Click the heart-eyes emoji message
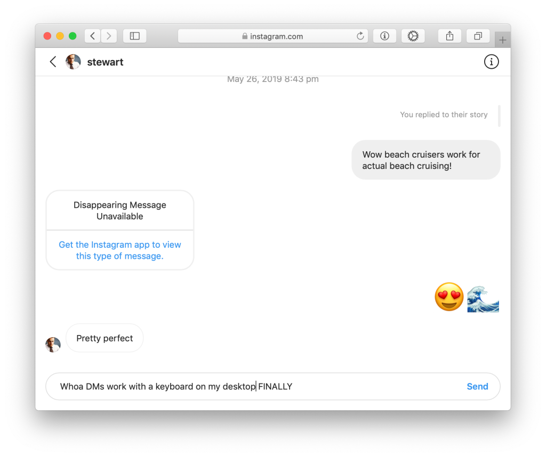Screen dimensions: 546x457 (449, 297)
